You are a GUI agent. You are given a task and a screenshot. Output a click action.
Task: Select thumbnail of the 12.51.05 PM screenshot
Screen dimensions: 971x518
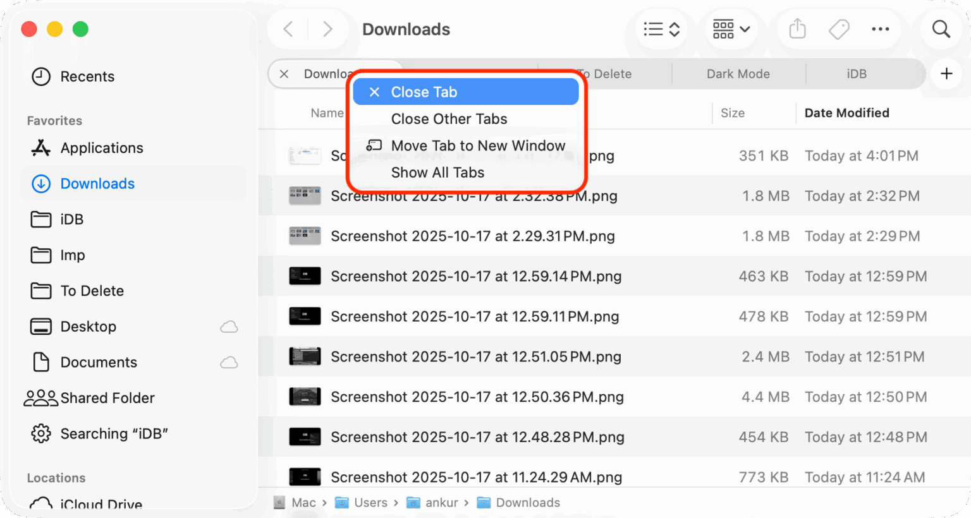coord(305,357)
